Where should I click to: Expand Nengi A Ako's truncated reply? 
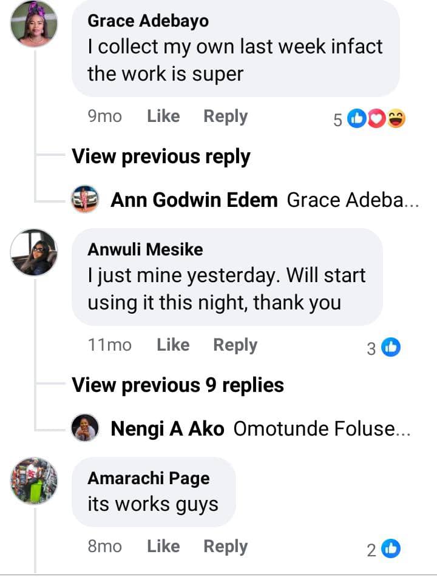point(322,429)
